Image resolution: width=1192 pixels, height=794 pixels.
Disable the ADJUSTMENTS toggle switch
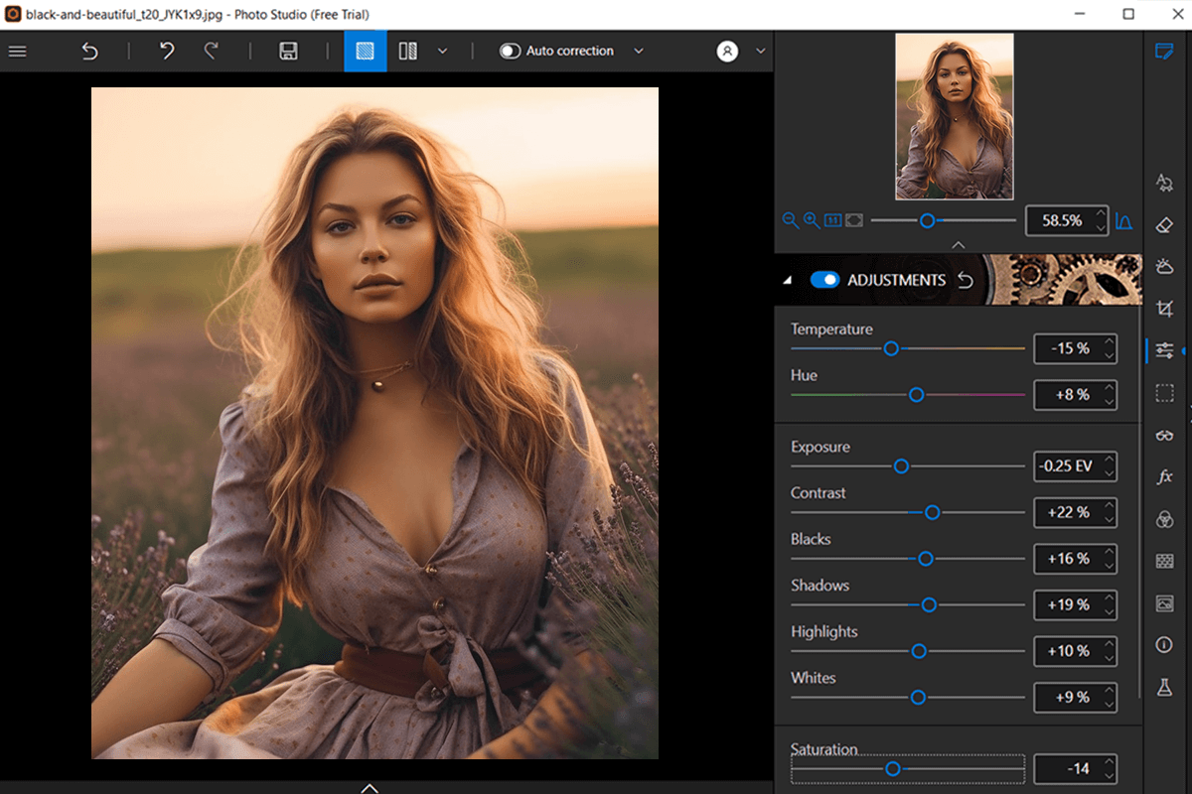pyautogui.click(x=825, y=280)
